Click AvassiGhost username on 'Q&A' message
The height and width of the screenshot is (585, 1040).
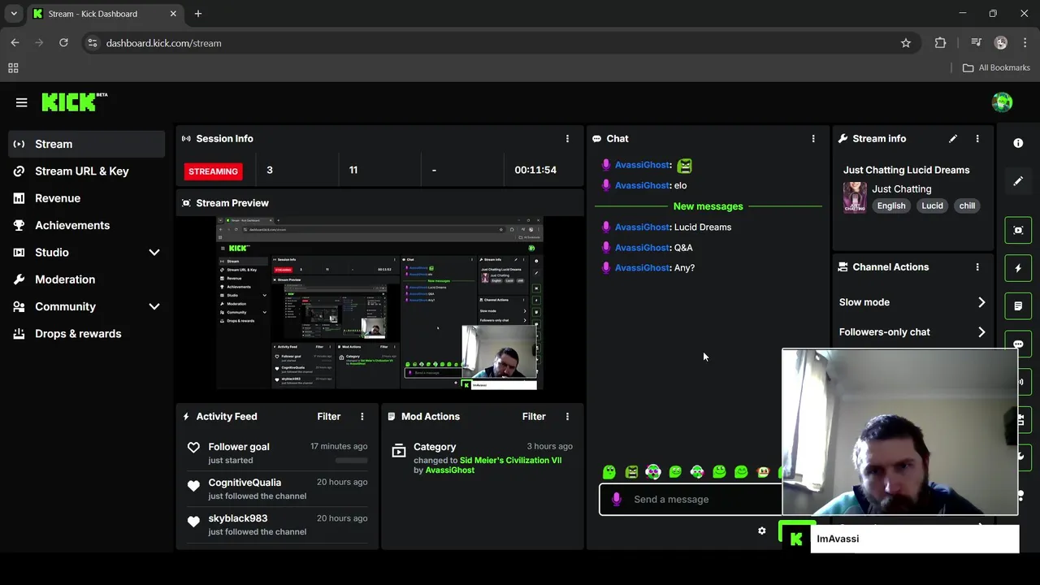click(642, 248)
